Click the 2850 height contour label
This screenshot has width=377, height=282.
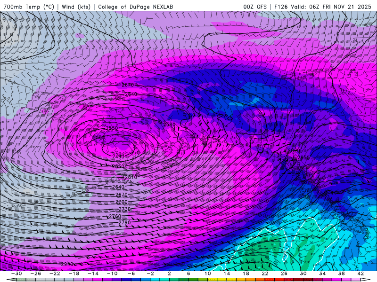303,157
